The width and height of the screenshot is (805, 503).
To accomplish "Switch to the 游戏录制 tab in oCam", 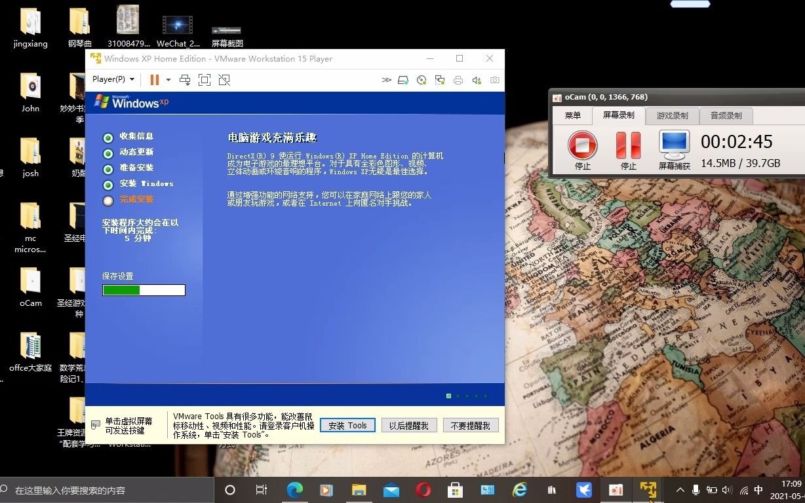I will click(672, 115).
